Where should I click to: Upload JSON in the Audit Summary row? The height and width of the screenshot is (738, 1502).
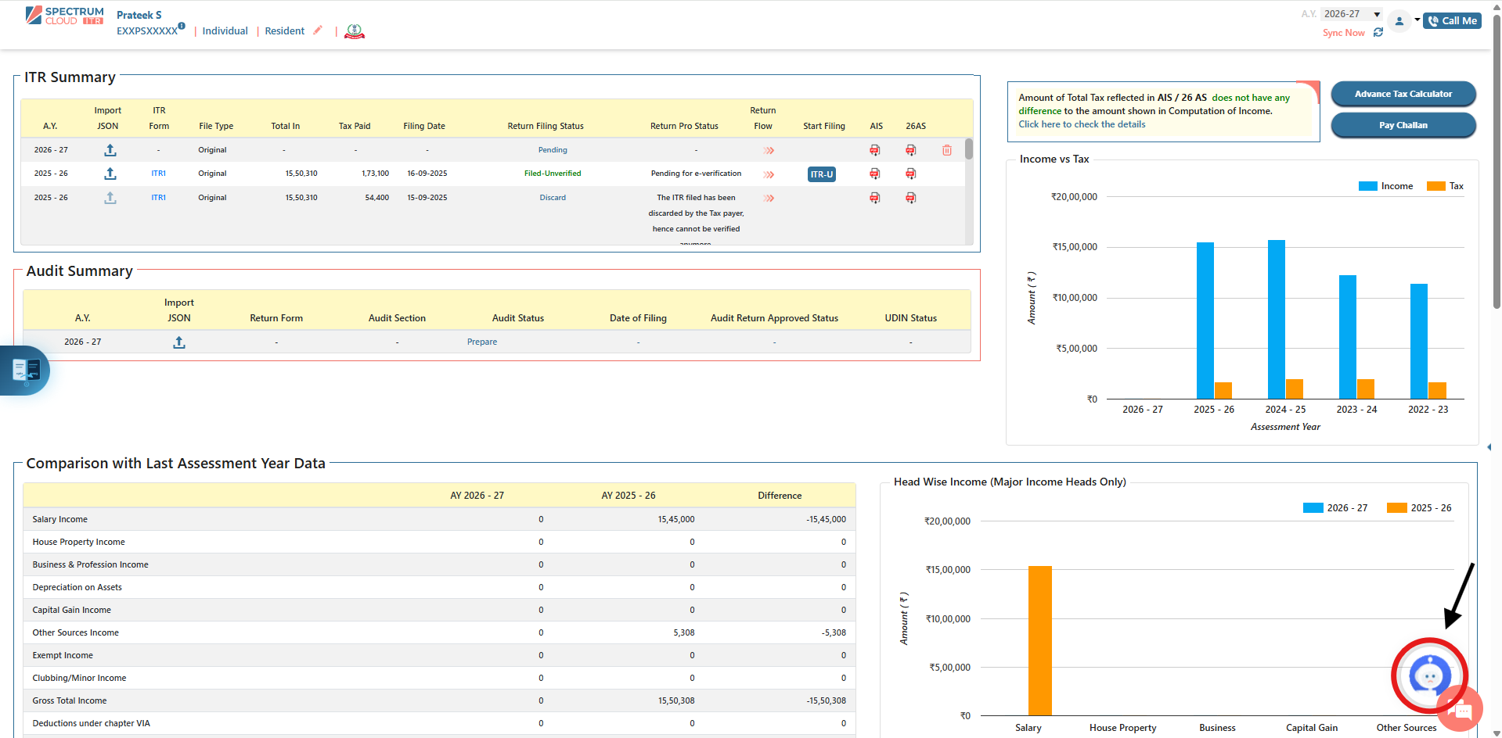179,342
